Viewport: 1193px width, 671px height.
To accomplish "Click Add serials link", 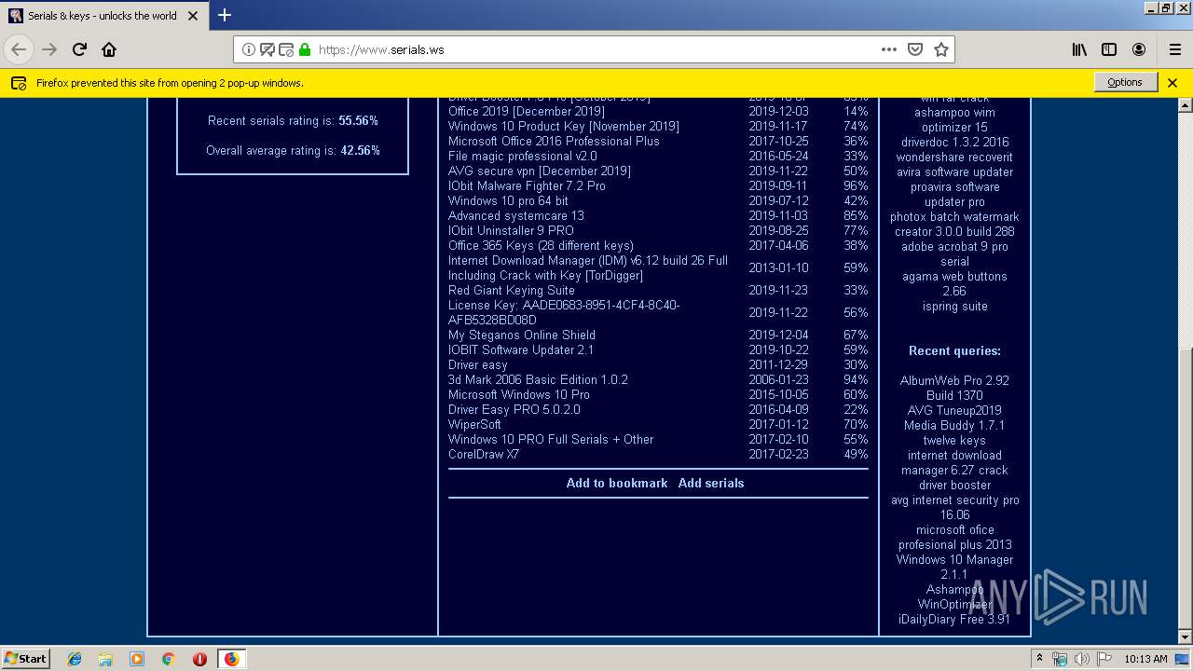I will coord(711,483).
